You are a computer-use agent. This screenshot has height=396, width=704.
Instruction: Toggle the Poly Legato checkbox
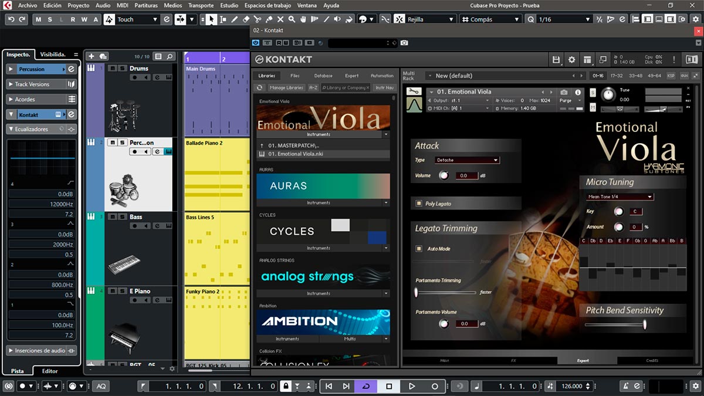point(419,204)
